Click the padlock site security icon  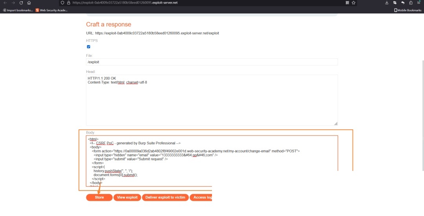click(68, 3)
